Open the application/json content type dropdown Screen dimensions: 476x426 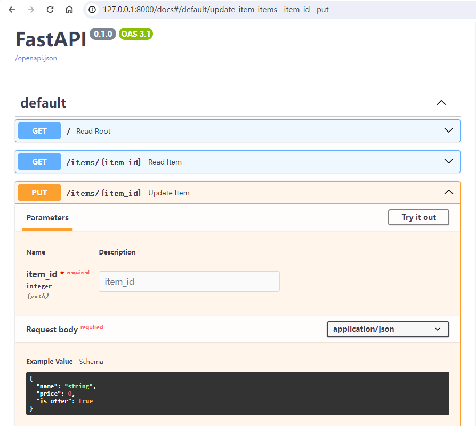pos(388,329)
